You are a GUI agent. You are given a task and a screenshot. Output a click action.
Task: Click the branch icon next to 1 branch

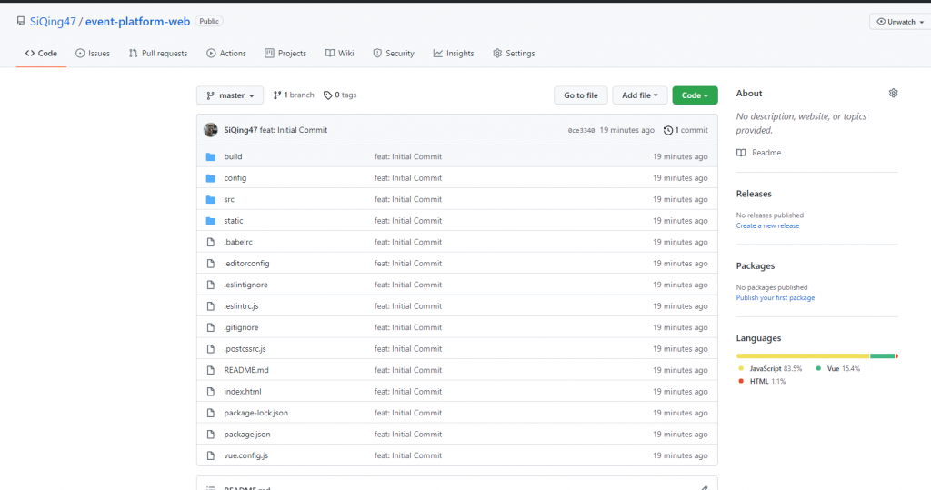point(276,95)
